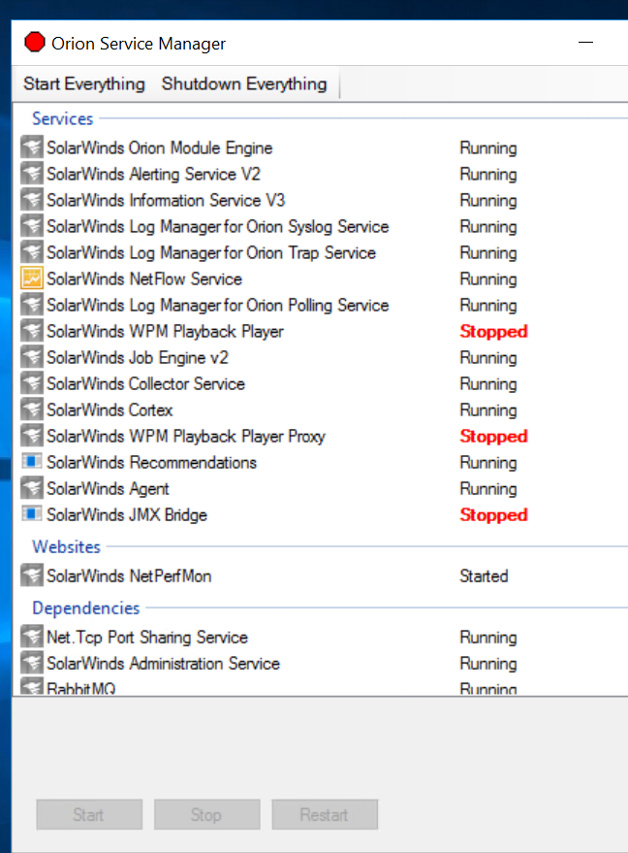Click the WPM Playback Player Proxy icon
Image resolution: width=628 pixels, height=853 pixels.
[x=32, y=436]
